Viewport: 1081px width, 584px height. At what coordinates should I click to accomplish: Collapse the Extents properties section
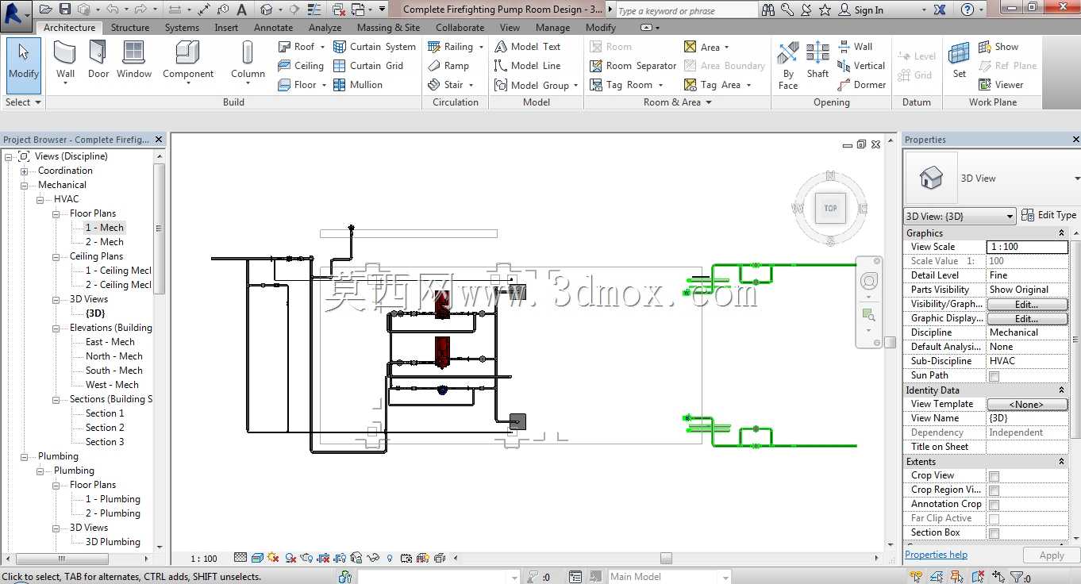click(x=1061, y=462)
